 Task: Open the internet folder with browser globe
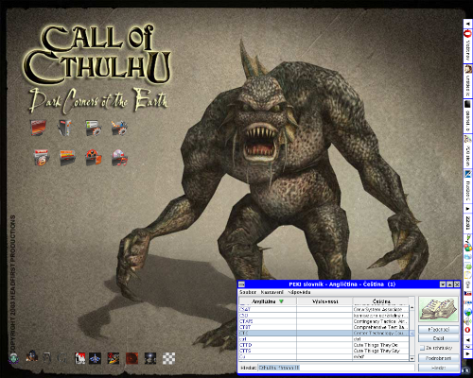pyautogui.click(x=42, y=157)
